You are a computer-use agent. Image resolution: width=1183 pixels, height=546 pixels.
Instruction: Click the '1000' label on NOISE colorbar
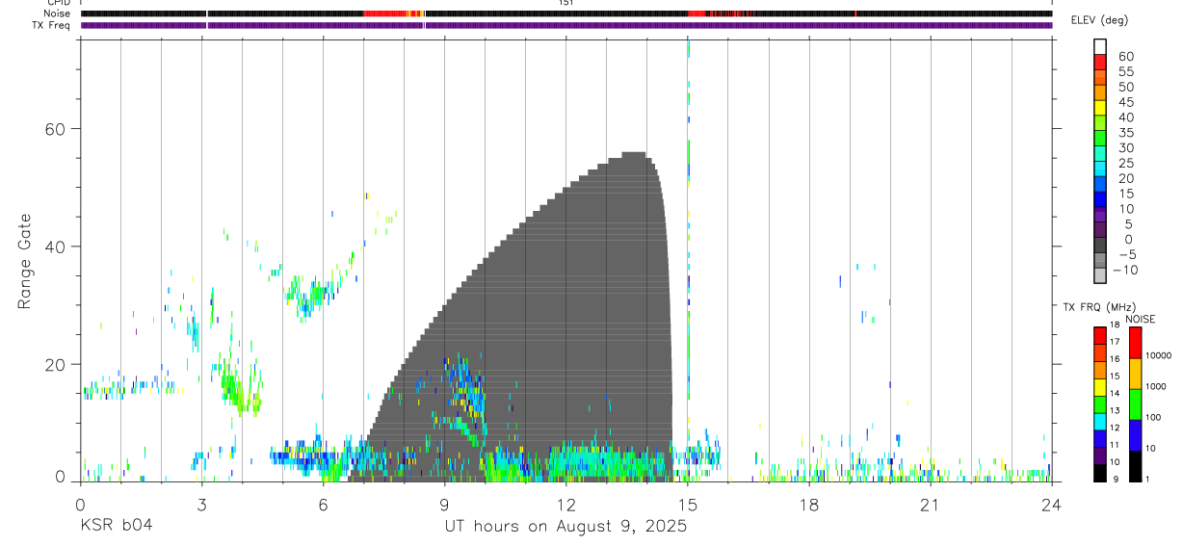coord(1157,386)
